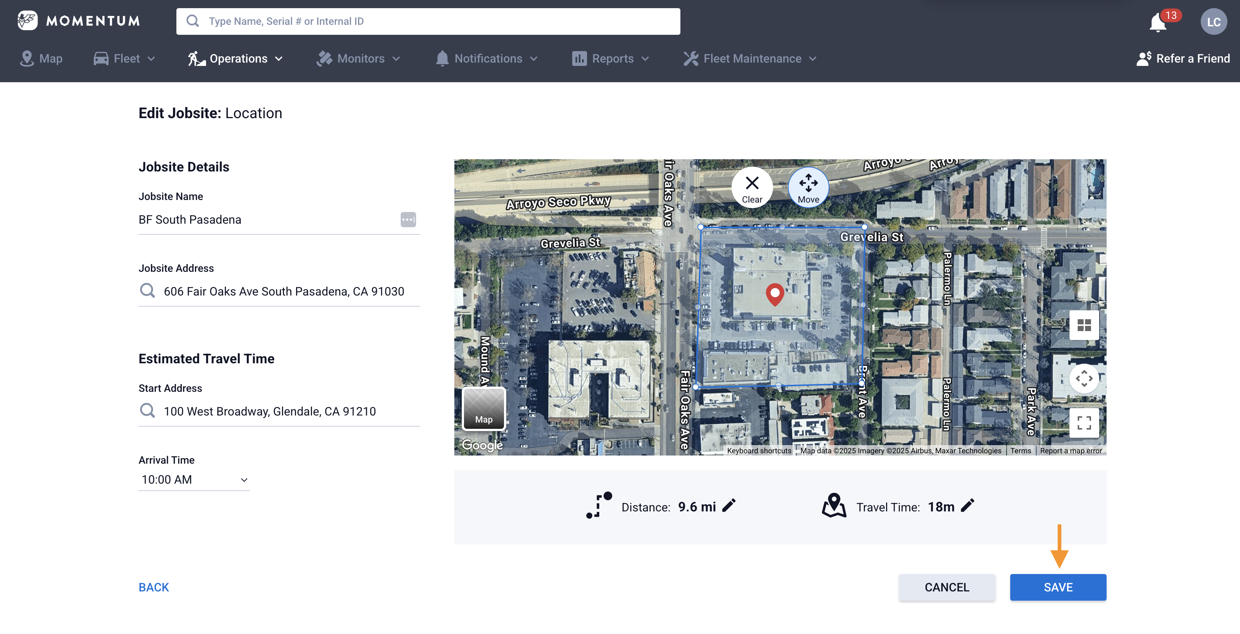Open the Arrival Time dropdown
This screenshot has height=634, width=1240.
[194, 480]
